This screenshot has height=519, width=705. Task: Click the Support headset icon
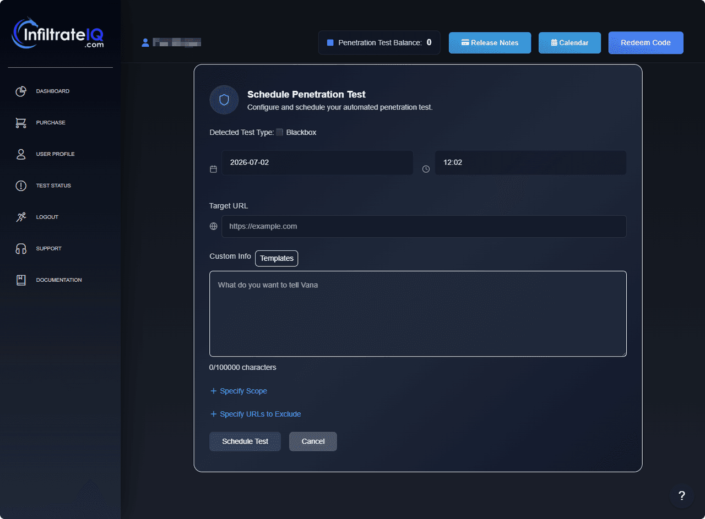[21, 249]
